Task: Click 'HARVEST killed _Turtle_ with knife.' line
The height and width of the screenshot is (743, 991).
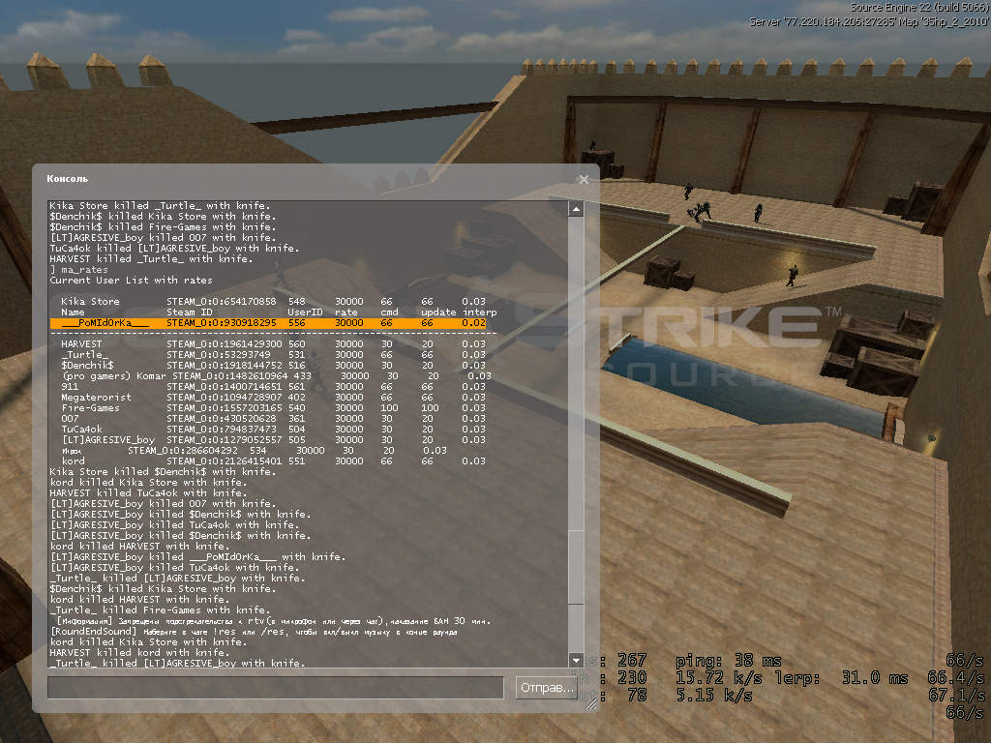Action: point(151,259)
